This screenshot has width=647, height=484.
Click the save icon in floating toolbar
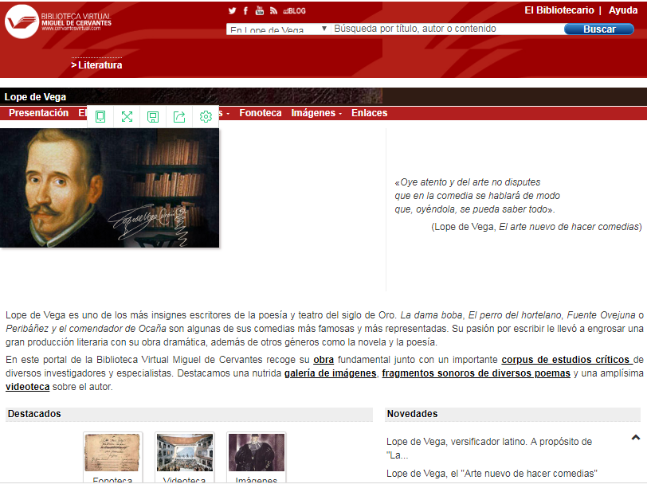pyautogui.click(x=153, y=117)
